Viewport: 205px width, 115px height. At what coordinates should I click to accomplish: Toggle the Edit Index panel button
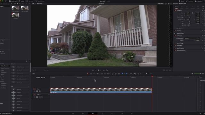pos(30,1)
